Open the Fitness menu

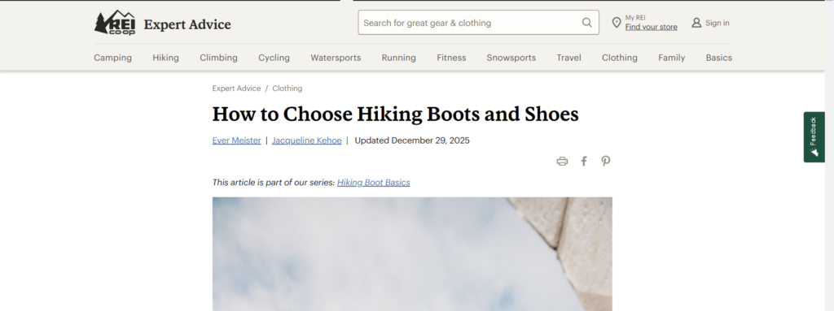[451, 58]
